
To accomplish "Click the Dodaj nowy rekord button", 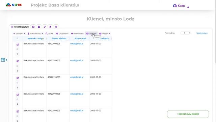I will 188,114.
